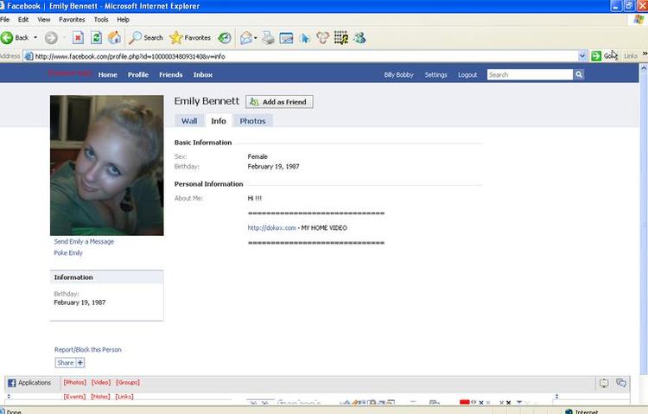Image resolution: width=648 pixels, height=414 pixels.
Task: Open the Search magnifier toolbar button
Action: (146, 38)
